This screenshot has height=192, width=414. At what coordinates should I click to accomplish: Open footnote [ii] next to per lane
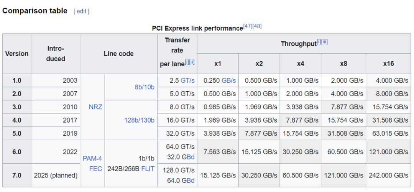[x=192, y=62]
